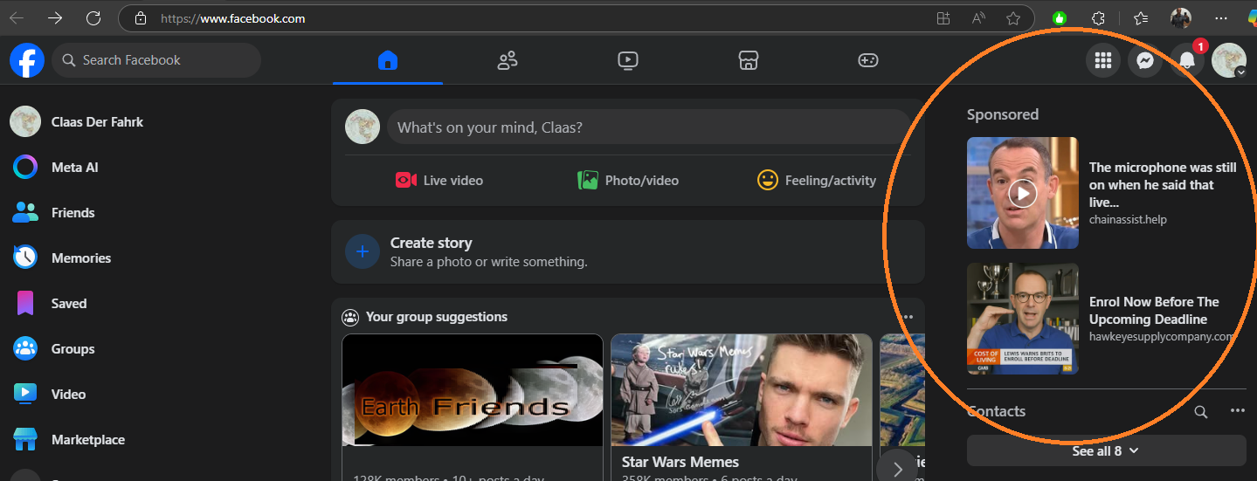
Task: Open the Facebook menu grid icon
Action: pyautogui.click(x=1103, y=60)
